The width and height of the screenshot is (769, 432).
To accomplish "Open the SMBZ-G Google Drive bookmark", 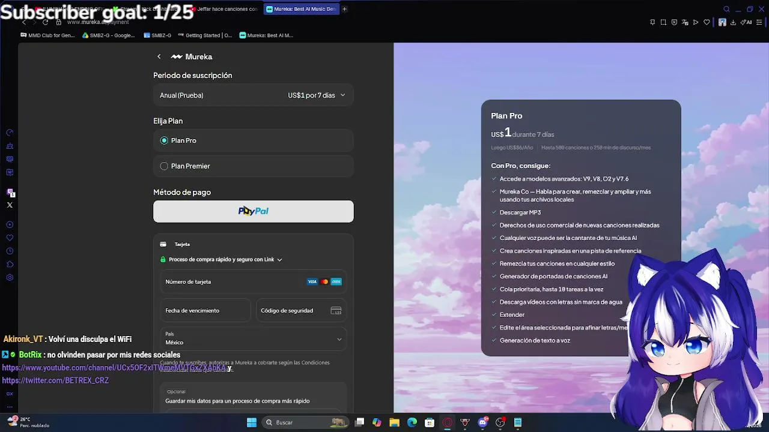I will [109, 35].
